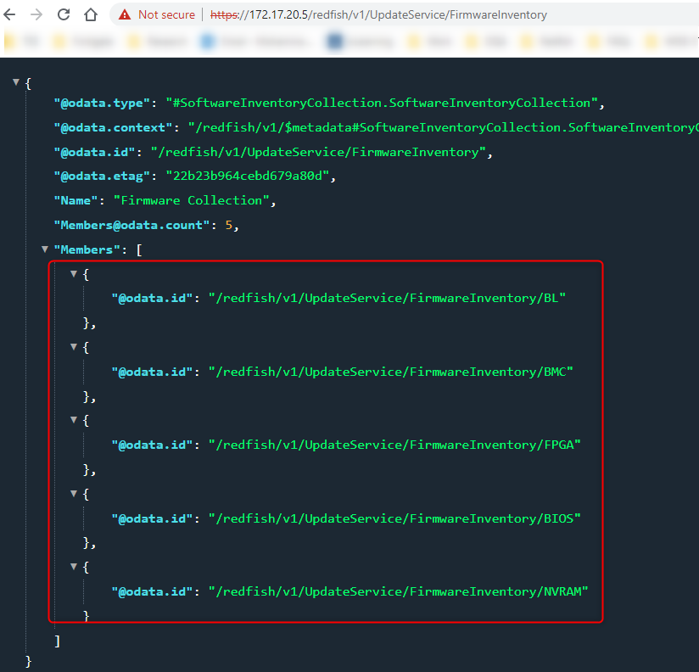Focus the address bar URL field
Screen dimensions: 699x672
424,14
